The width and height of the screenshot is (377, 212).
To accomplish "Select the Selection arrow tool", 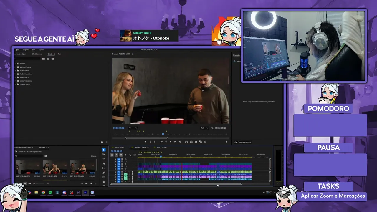I will [104, 150].
